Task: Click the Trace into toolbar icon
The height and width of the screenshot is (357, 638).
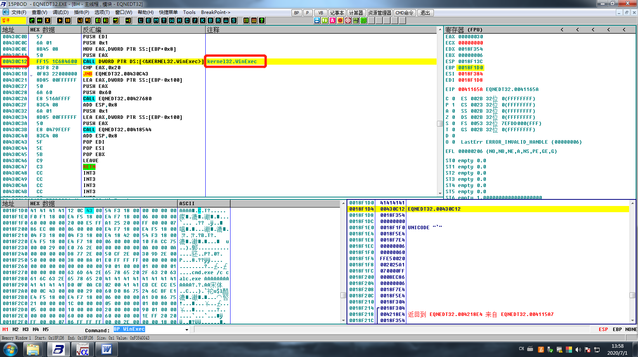Action: (x=98, y=21)
